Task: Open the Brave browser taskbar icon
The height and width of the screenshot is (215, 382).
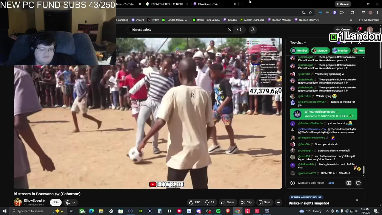Action: point(228,211)
